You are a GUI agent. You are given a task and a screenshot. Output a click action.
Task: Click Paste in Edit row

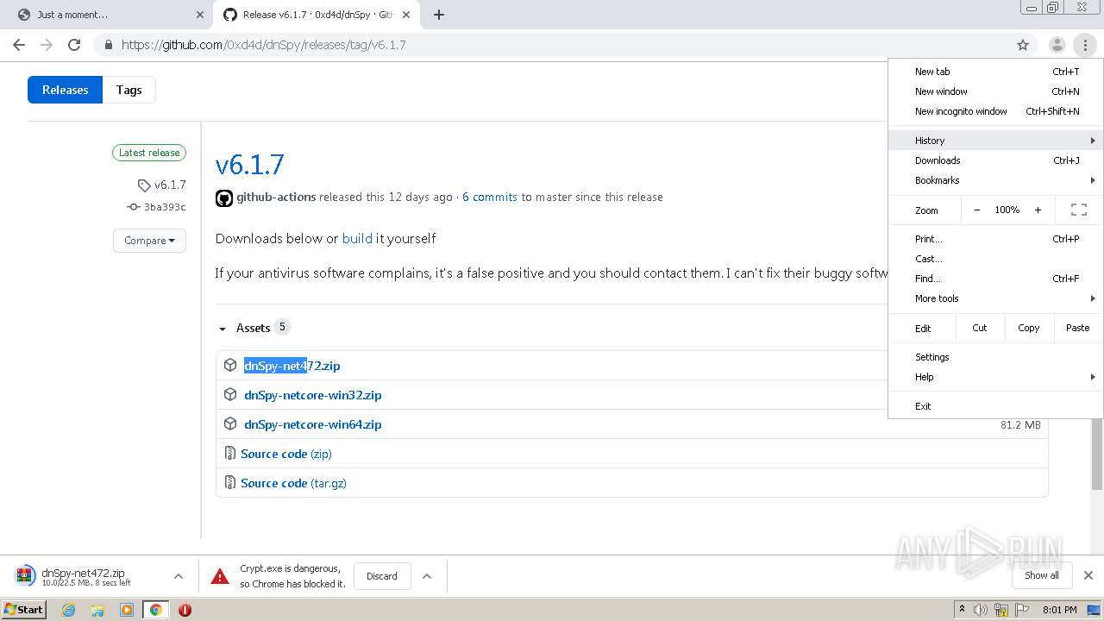coord(1077,328)
